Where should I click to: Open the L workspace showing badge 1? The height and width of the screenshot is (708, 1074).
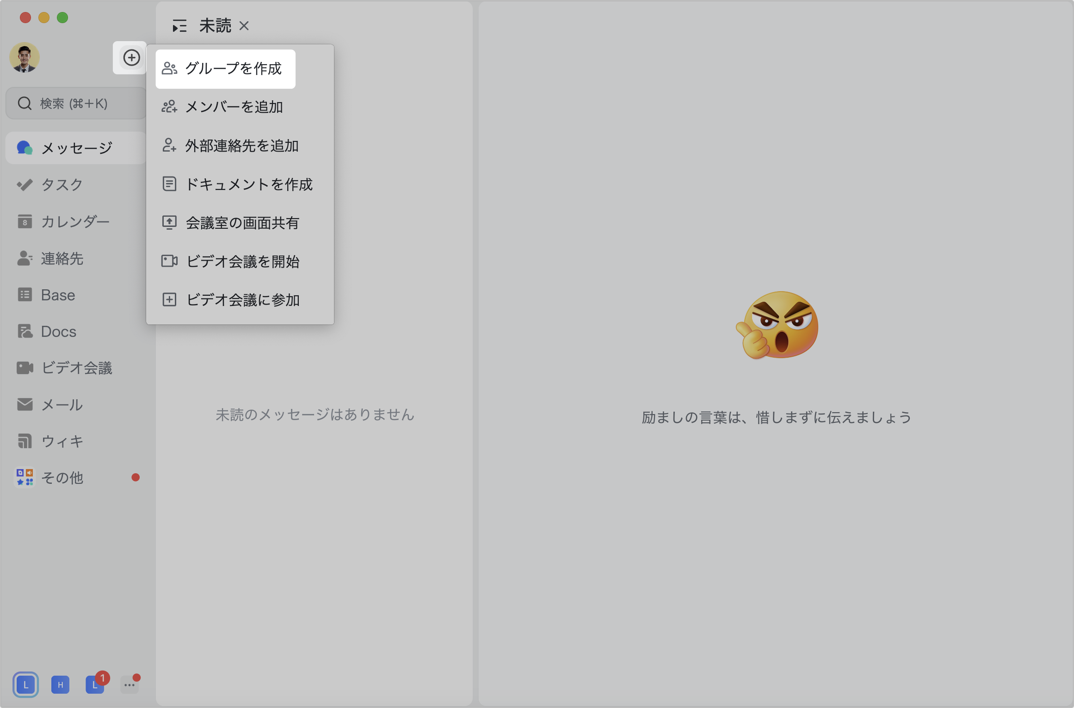click(x=95, y=685)
